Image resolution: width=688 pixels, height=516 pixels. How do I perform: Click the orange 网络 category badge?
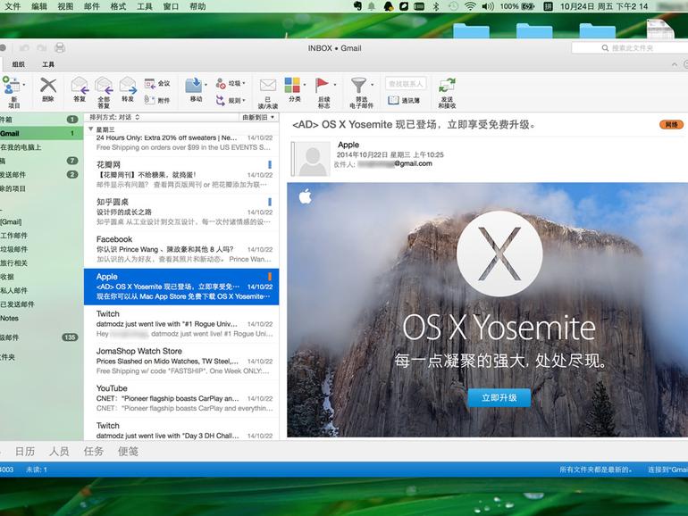coord(671,124)
